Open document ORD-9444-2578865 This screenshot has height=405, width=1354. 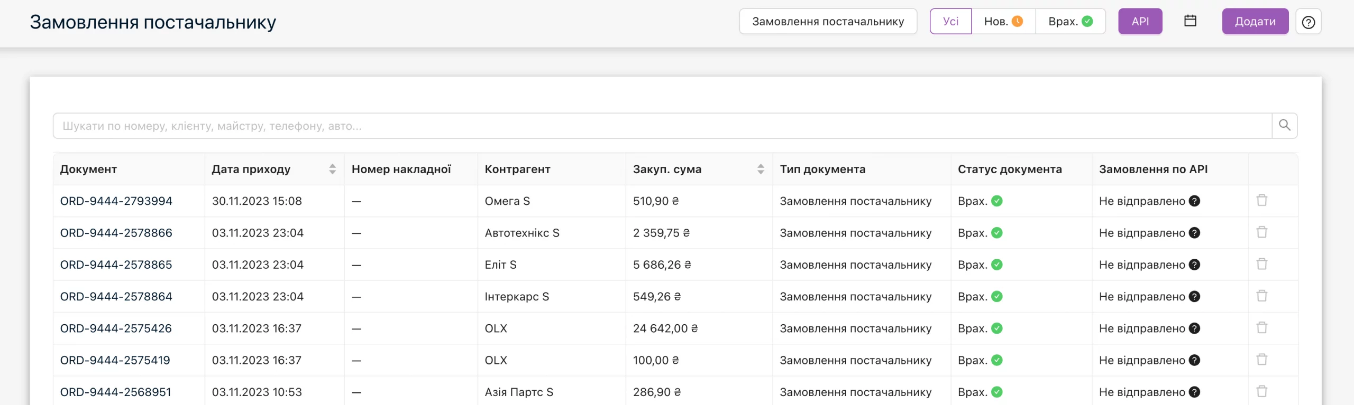click(x=116, y=265)
